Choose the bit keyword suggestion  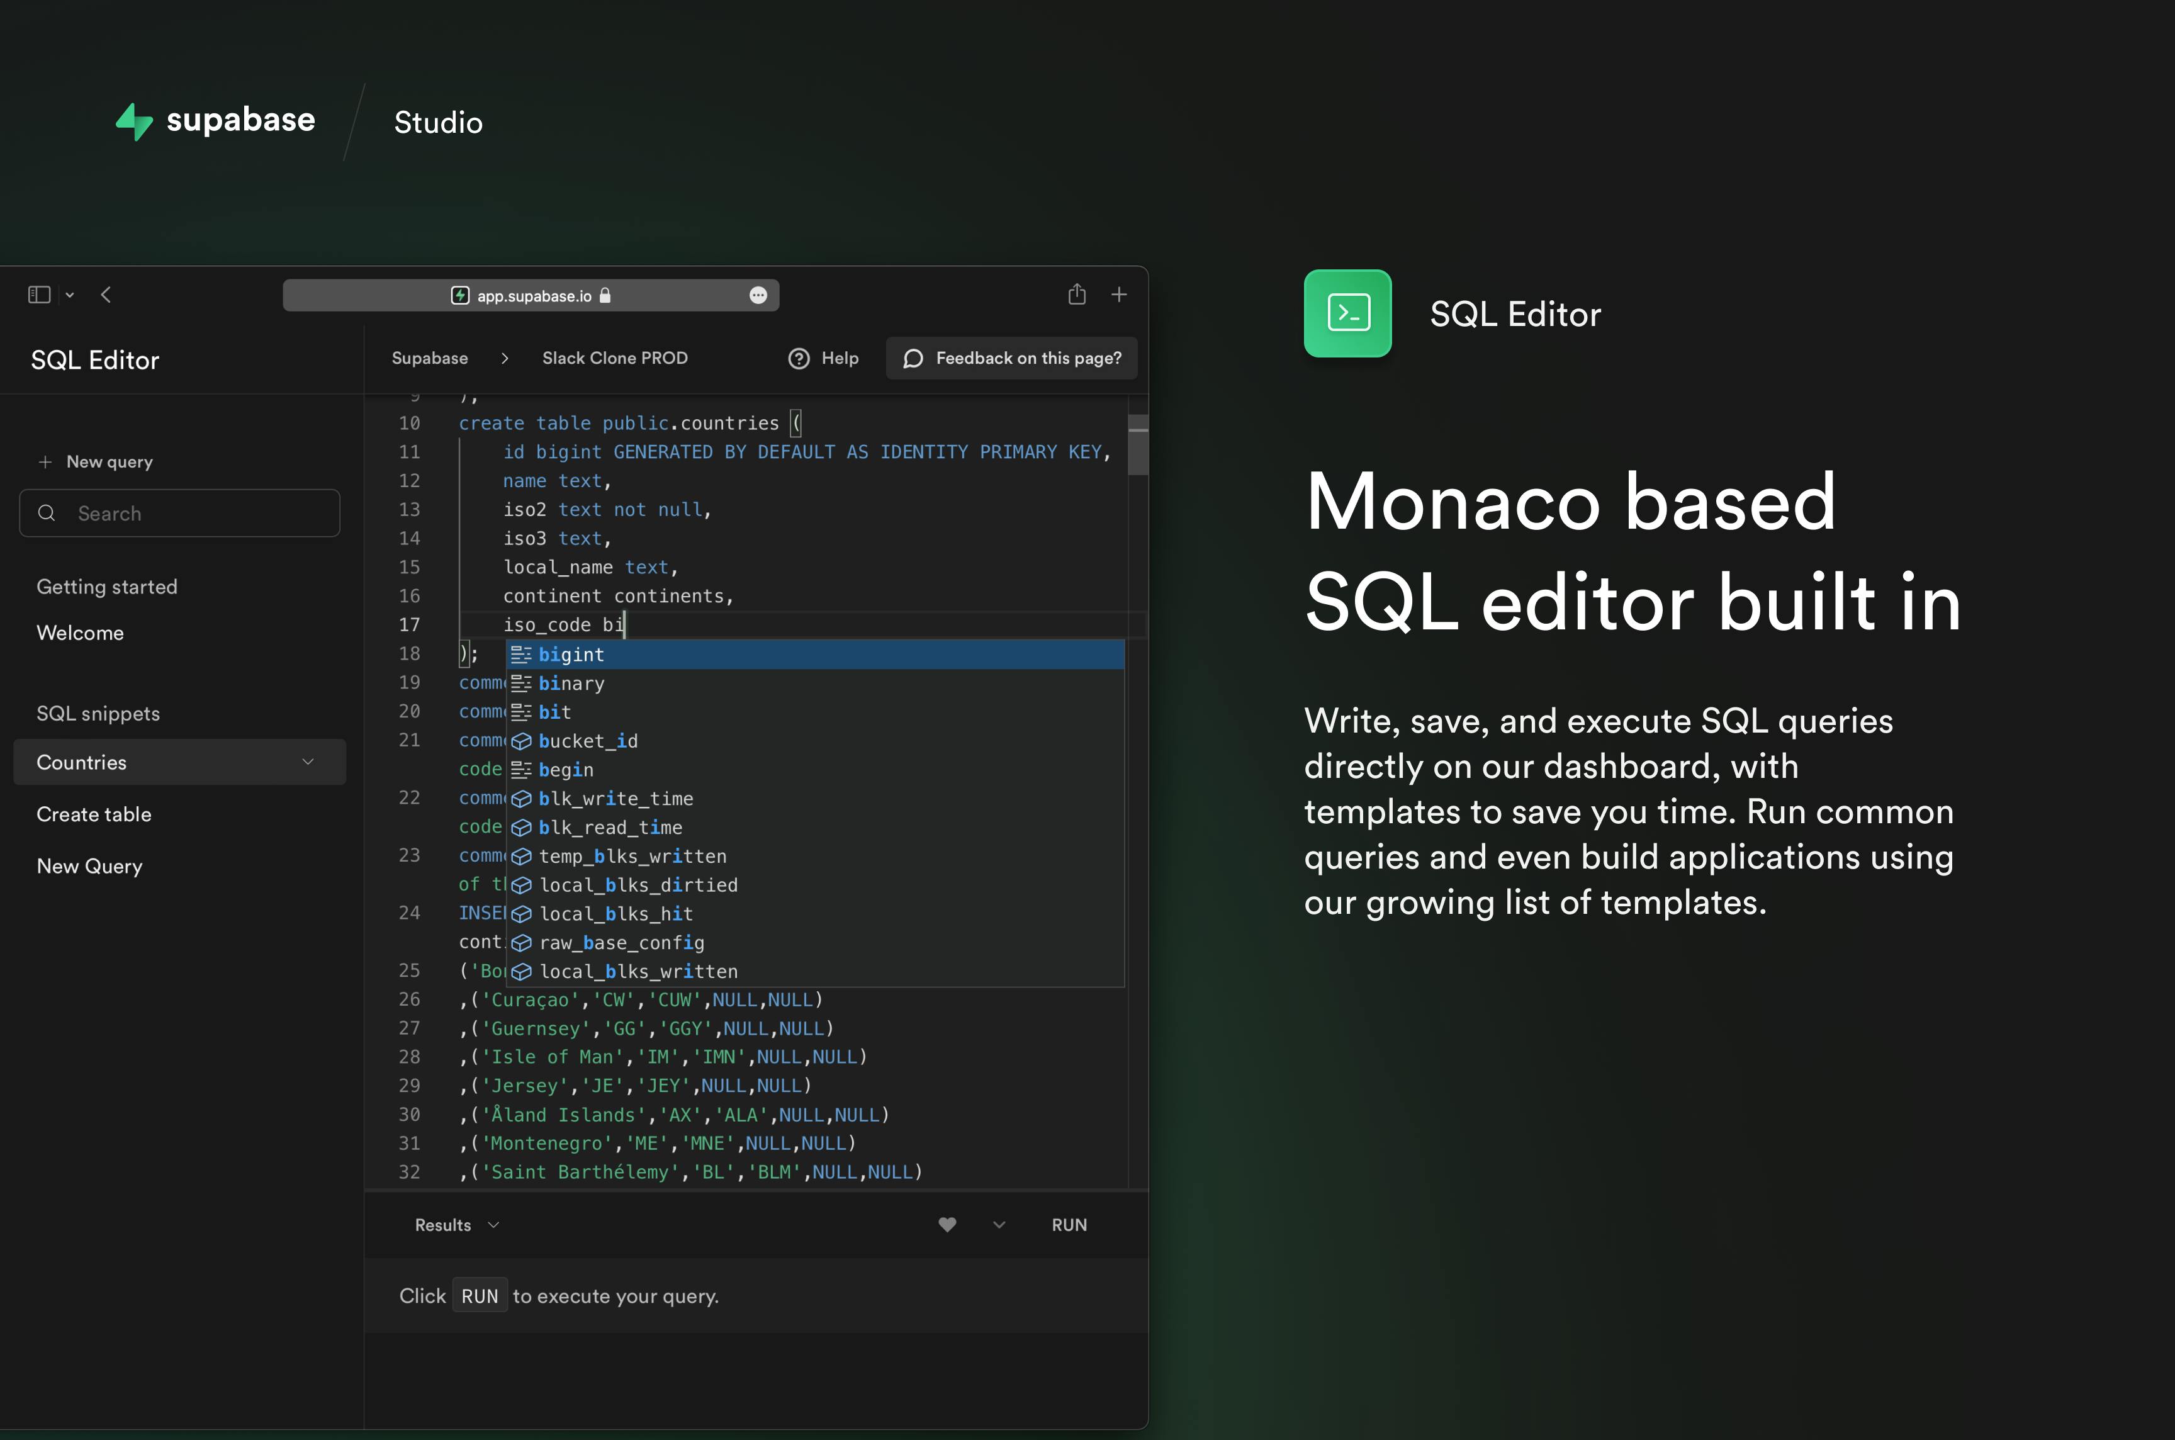[816, 712]
